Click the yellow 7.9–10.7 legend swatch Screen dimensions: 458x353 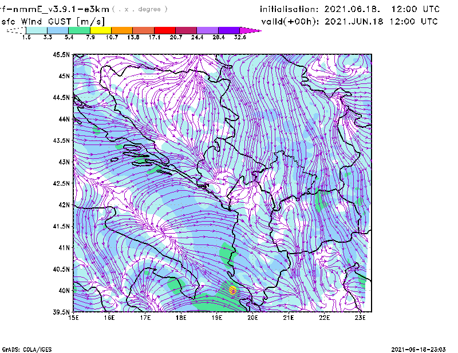tap(101, 30)
